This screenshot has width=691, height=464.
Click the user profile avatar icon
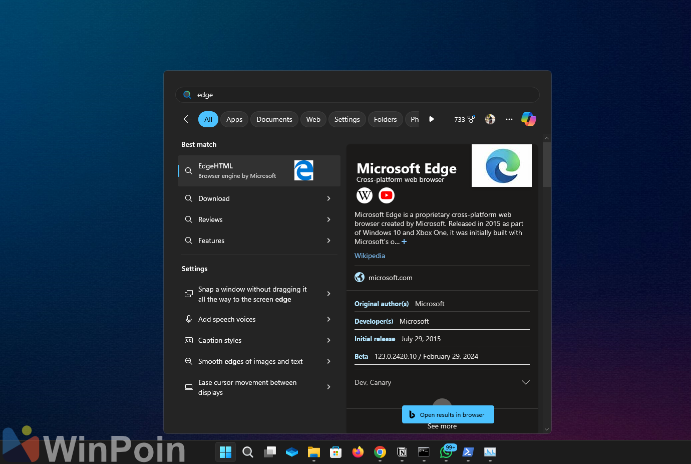(x=490, y=119)
